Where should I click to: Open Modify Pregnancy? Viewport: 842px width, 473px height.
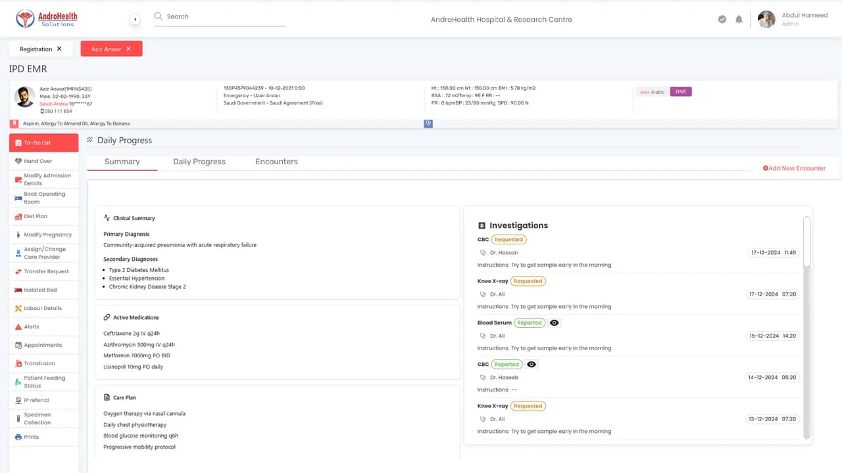[x=43, y=235]
